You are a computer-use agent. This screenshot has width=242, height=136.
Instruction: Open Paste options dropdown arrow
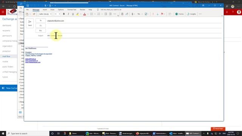30,14
